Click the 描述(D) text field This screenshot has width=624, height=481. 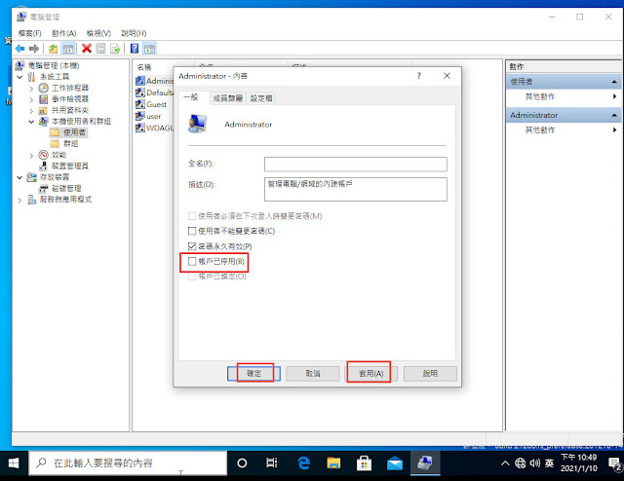pyautogui.click(x=355, y=189)
